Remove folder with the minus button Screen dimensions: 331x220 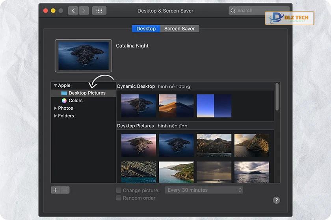click(x=65, y=190)
